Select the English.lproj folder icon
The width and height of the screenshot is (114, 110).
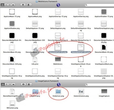pos(35,91)
